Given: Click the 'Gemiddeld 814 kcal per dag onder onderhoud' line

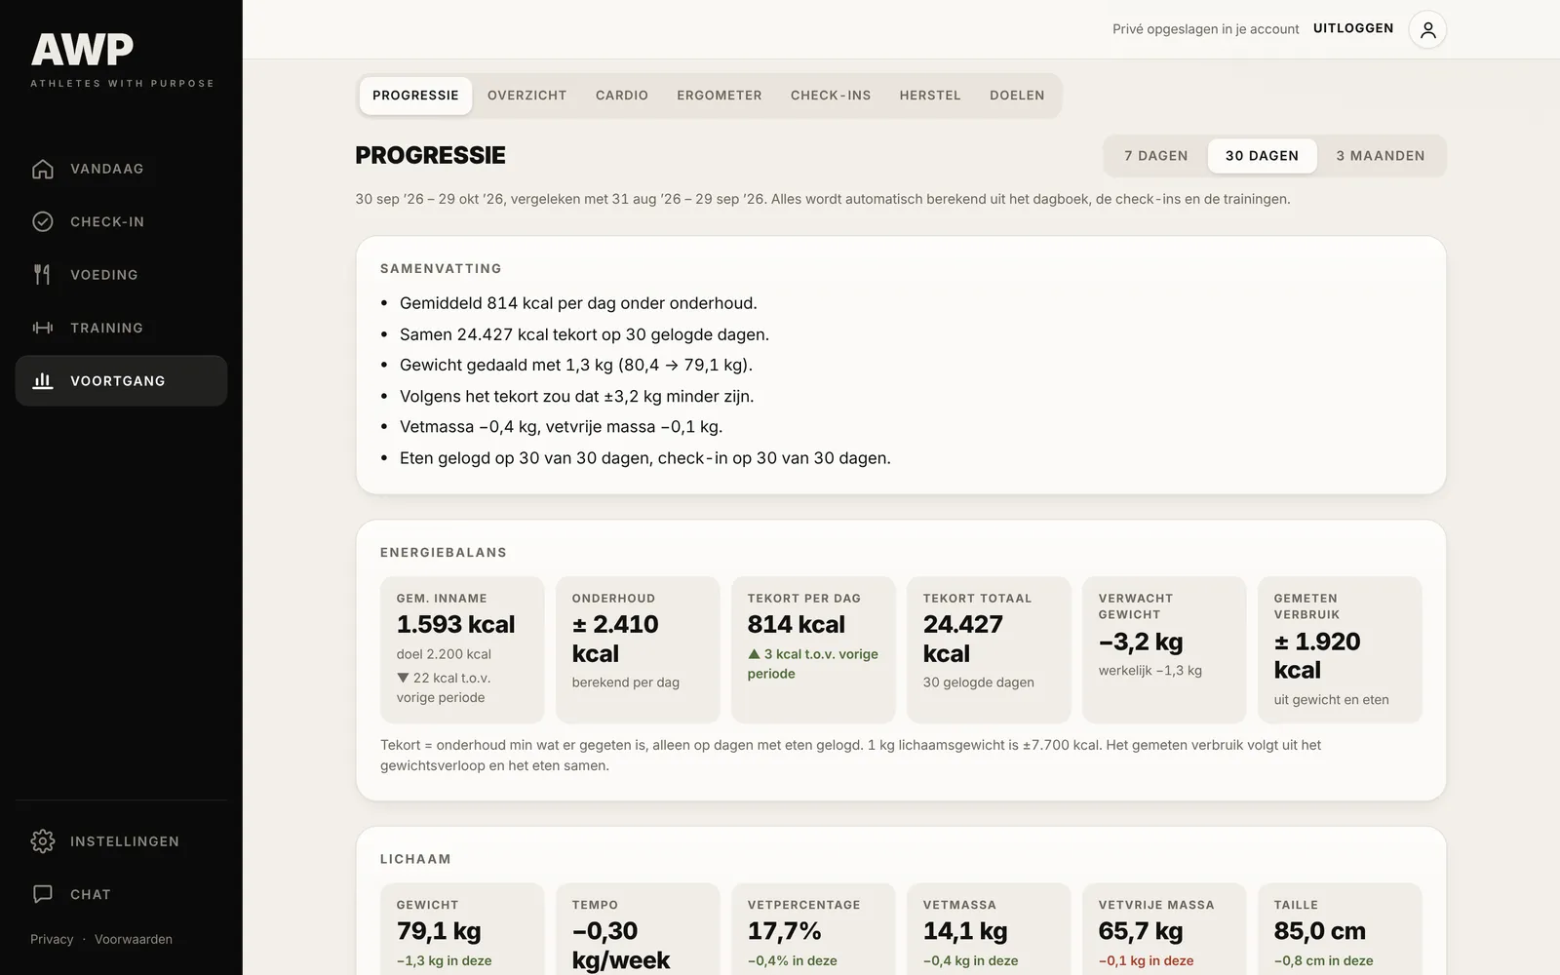Looking at the screenshot, I should (x=578, y=303).
